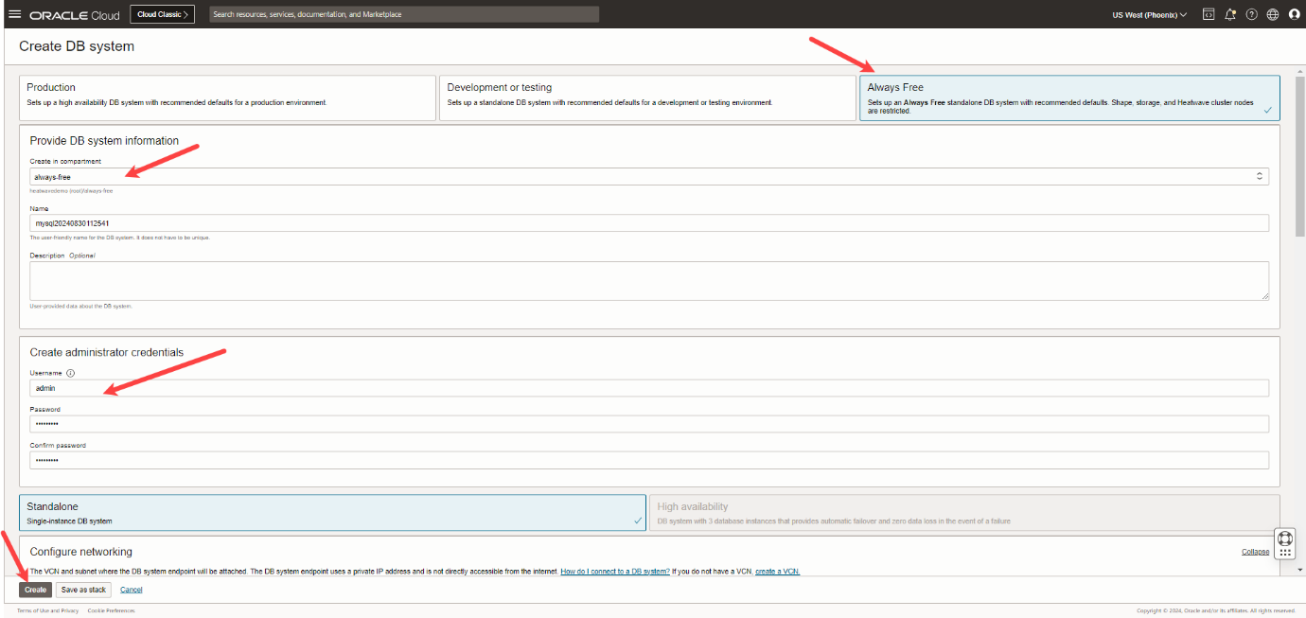1306x618 pixels.
Task: Open How do I connect to a DB system link
Action: tap(615, 572)
